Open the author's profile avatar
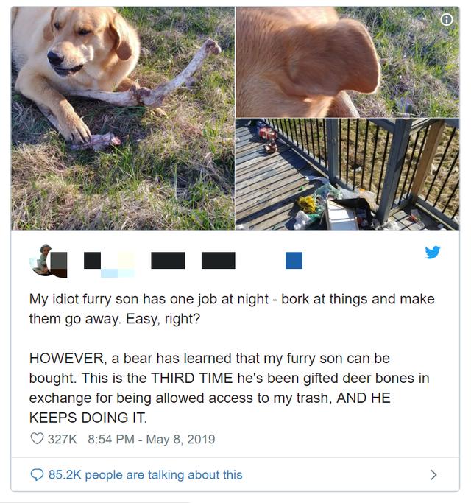471x503 pixels. 49,260
